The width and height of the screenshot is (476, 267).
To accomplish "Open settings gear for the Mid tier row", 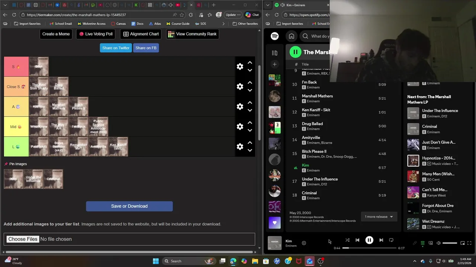I will pyautogui.click(x=240, y=126).
